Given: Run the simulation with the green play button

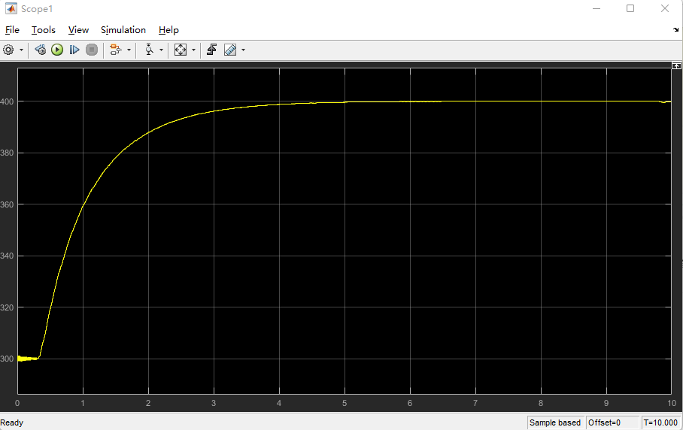Looking at the screenshot, I should (57, 50).
